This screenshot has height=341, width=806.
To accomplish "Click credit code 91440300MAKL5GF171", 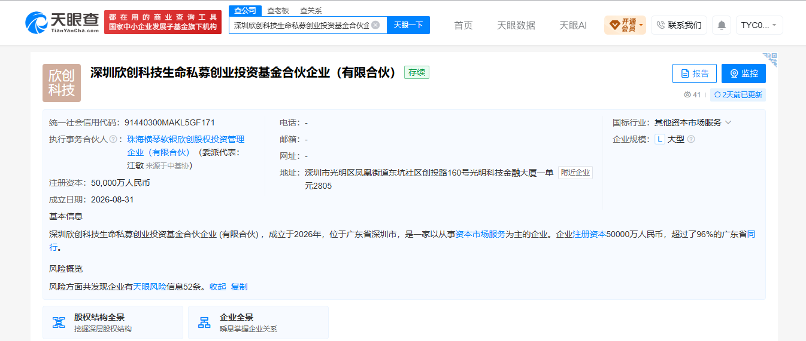I will (169, 122).
